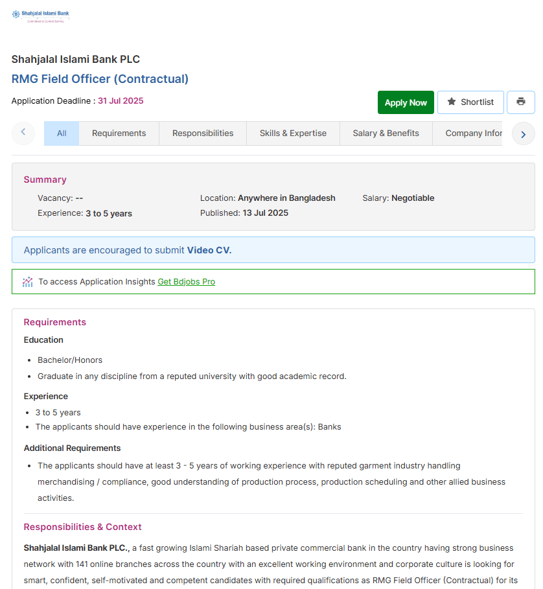Open the Company Information tab
This screenshot has width=543, height=589.
pyautogui.click(x=473, y=133)
